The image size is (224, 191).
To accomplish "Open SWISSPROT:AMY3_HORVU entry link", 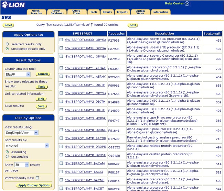I will (86, 119).
